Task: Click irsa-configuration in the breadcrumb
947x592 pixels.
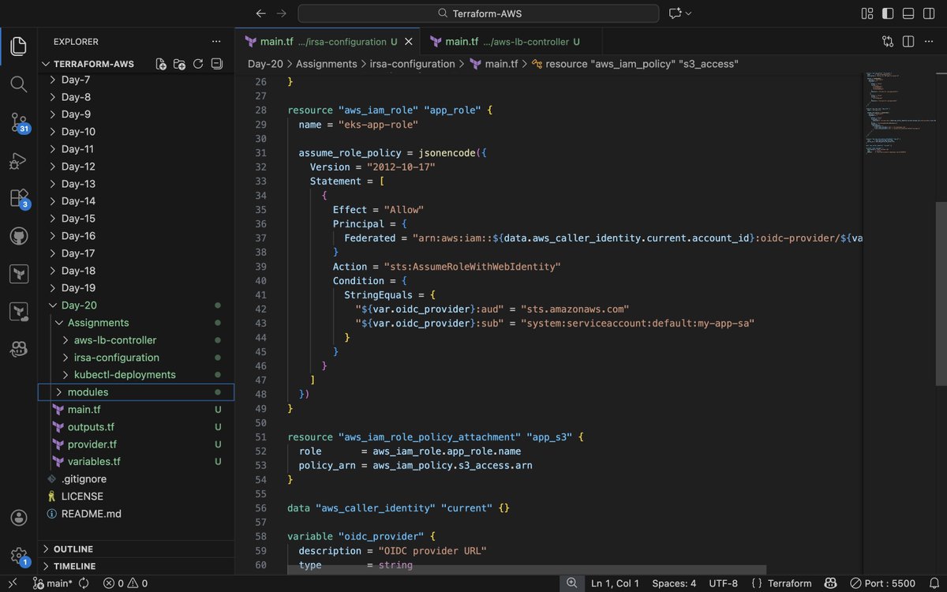Action: [413, 64]
